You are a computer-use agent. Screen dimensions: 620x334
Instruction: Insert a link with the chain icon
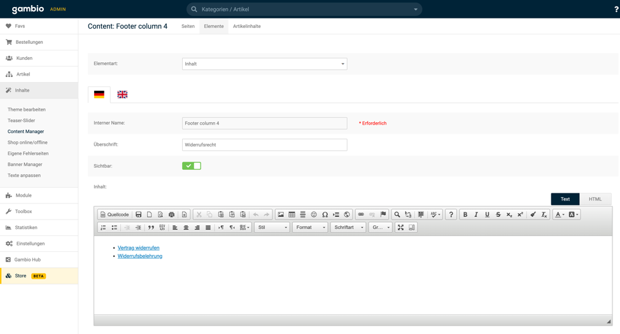click(x=361, y=214)
